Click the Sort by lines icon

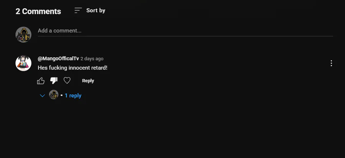click(78, 10)
